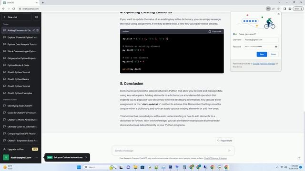The image size is (305, 171).
Task: Open the help question mark icon
Action: coord(299,158)
